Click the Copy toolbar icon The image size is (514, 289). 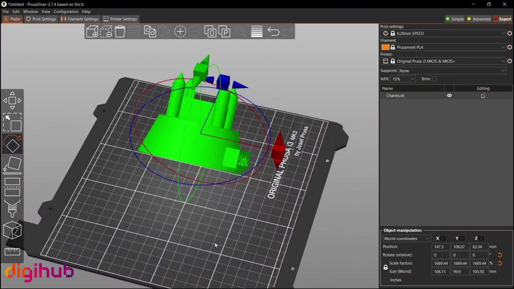[x=150, y=32]
